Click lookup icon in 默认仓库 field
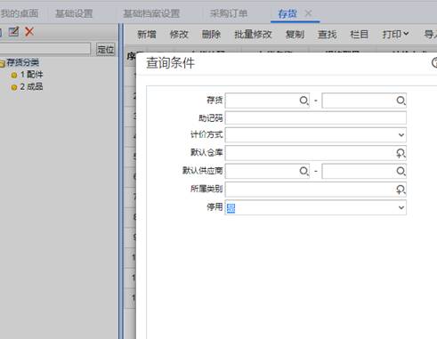 coord(401,153)
